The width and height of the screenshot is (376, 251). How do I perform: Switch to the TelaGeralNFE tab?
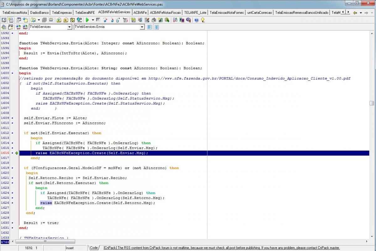tap(85, 13)
